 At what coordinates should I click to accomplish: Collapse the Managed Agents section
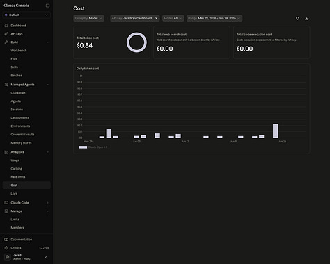point(48,85)
